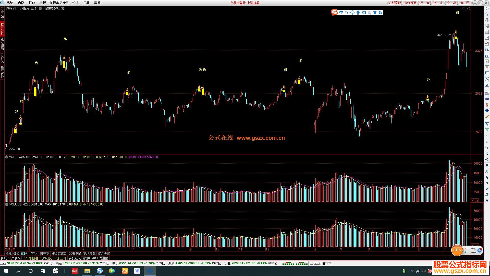Select the quarterly 季 period
The width and height of the screenshot is (490, 276).
click(487, 195)
